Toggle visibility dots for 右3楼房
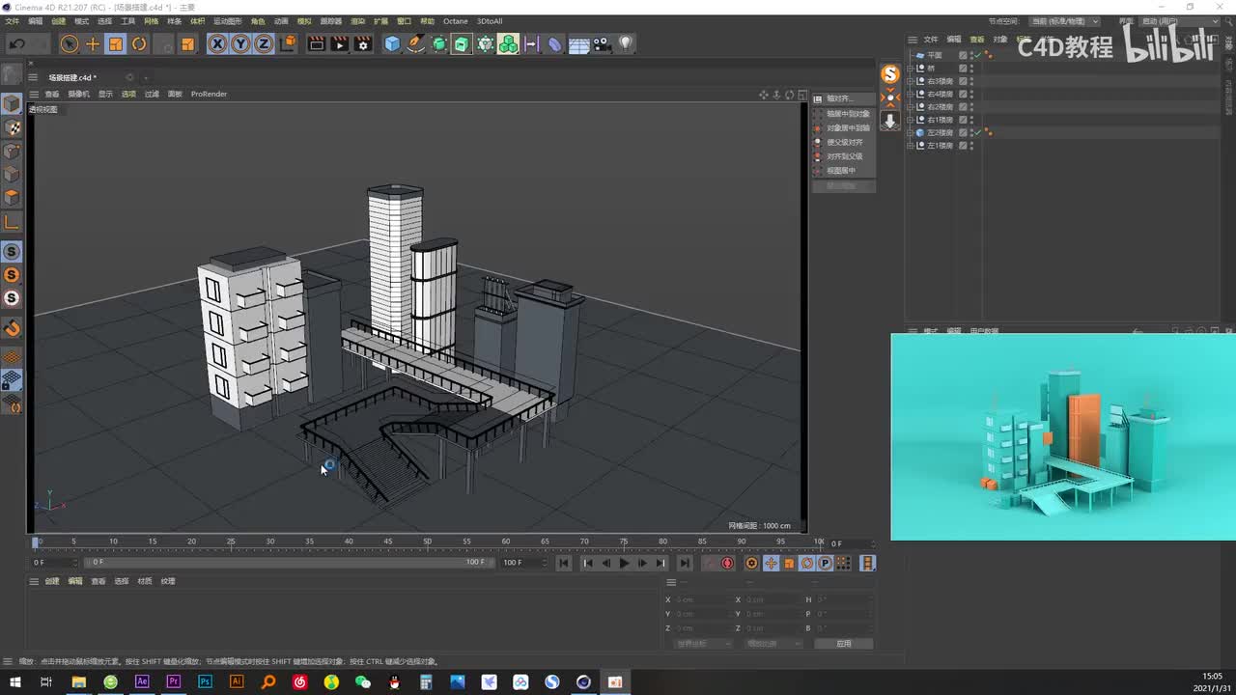Screen dimensions: 1236x695 coord(971,81)
